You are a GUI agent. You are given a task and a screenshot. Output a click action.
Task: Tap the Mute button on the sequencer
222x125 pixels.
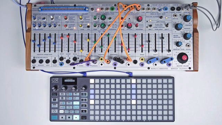pos(84,117)
